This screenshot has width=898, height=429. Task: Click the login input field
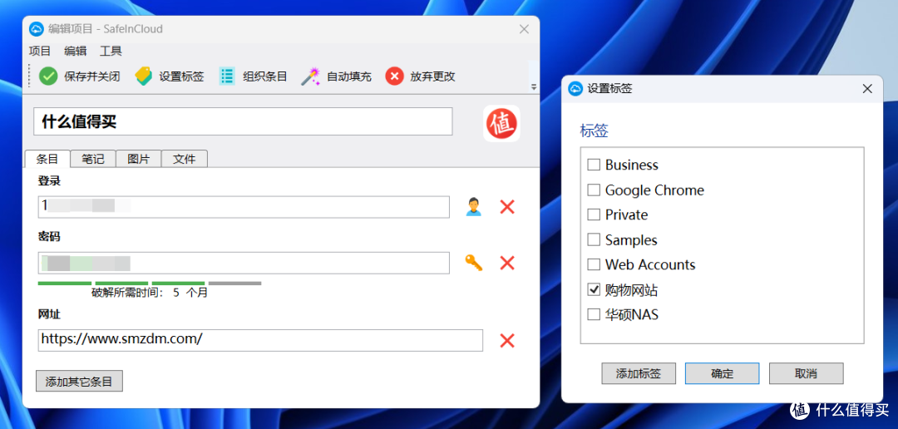coord(244,207)
